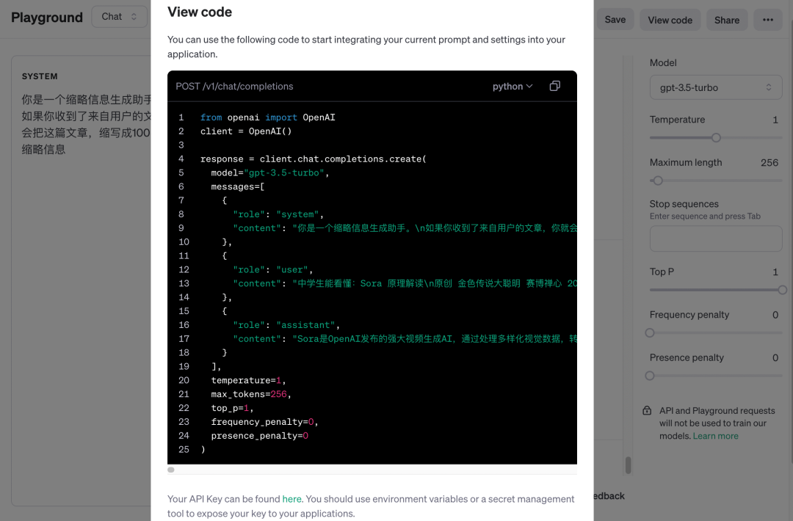Click the Top P slider handle

(781, 290)
